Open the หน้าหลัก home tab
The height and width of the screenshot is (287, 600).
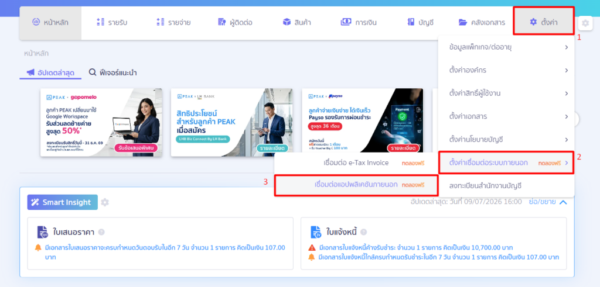point(50,23)
